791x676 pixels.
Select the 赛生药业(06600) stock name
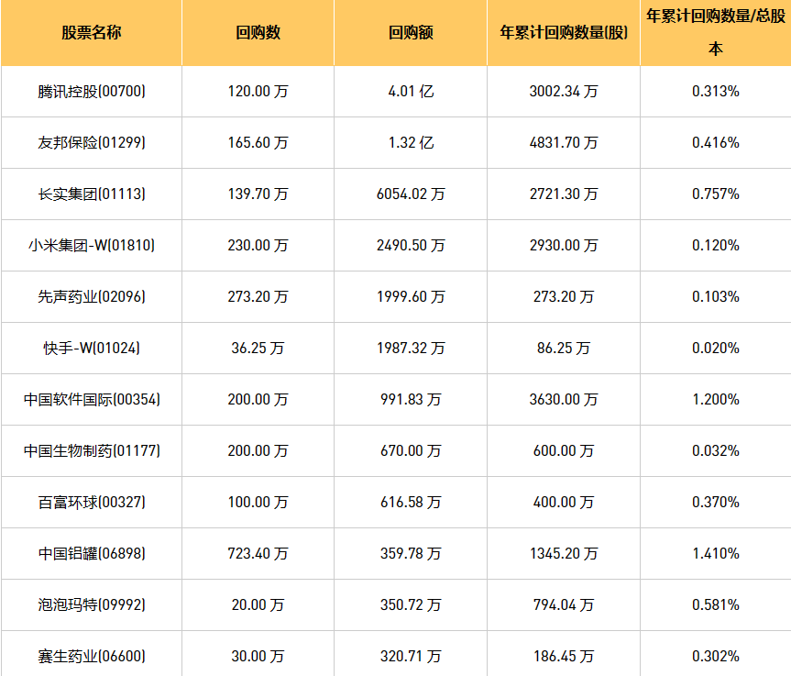coord(92,657)
